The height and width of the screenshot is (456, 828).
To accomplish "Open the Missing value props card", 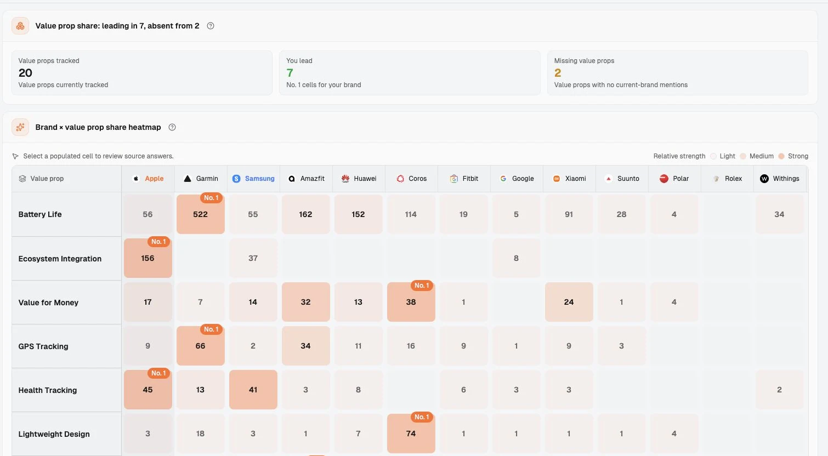I will 678,73.
